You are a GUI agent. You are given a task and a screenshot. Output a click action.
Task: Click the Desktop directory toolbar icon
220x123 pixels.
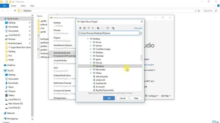click(85, 28)
